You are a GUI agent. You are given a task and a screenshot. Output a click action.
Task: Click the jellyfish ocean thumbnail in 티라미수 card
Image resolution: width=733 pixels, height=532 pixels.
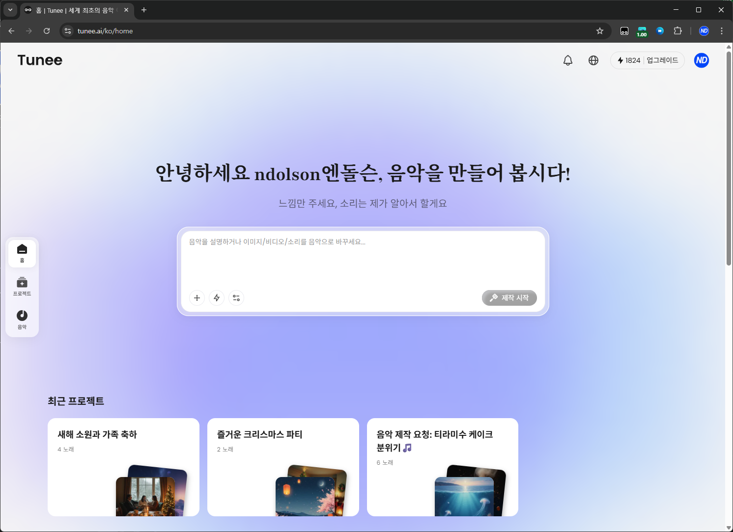(x=464, y=497)
